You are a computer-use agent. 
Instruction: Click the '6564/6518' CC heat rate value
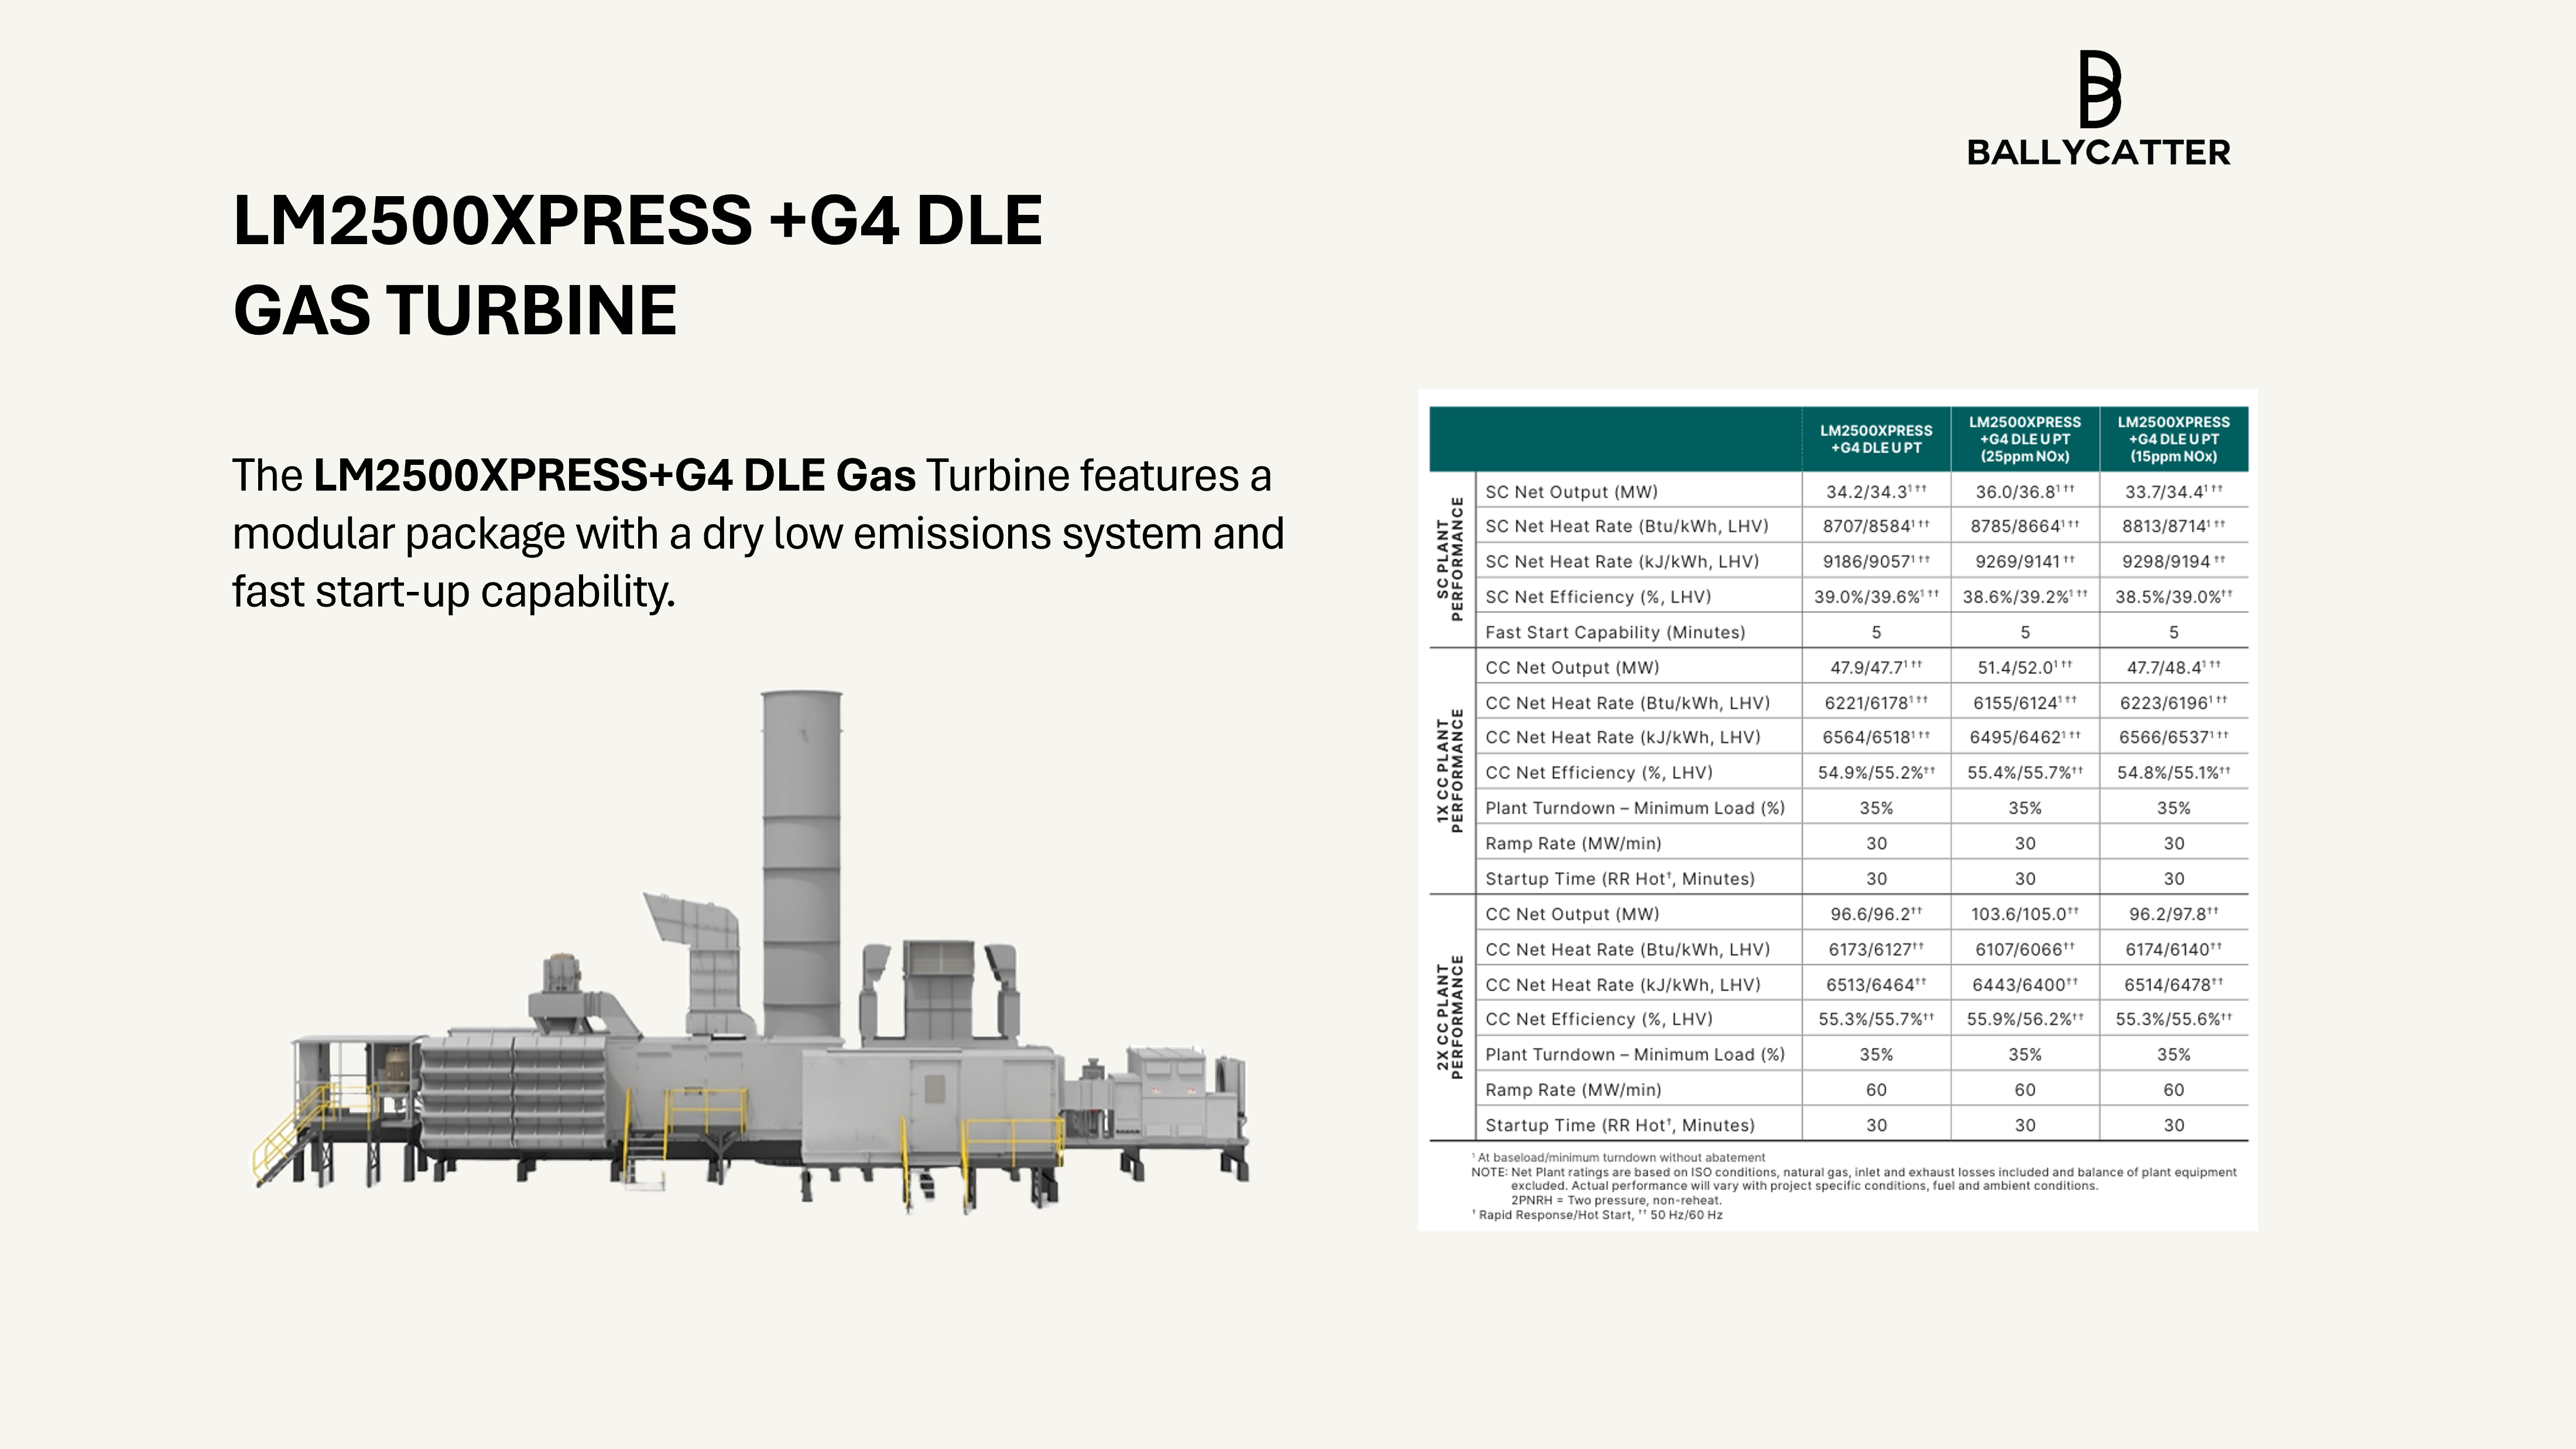1876,737
